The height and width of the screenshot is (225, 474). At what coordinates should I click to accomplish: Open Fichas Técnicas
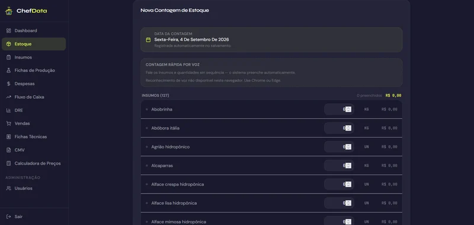coord(34,137)
